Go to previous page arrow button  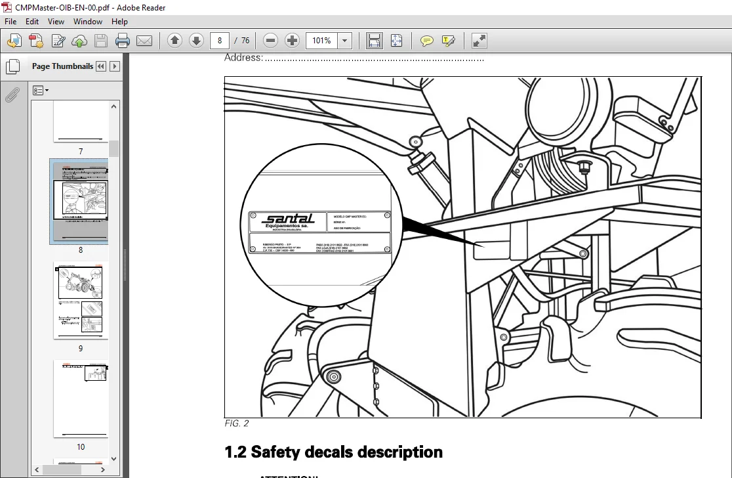click(174, 41)
